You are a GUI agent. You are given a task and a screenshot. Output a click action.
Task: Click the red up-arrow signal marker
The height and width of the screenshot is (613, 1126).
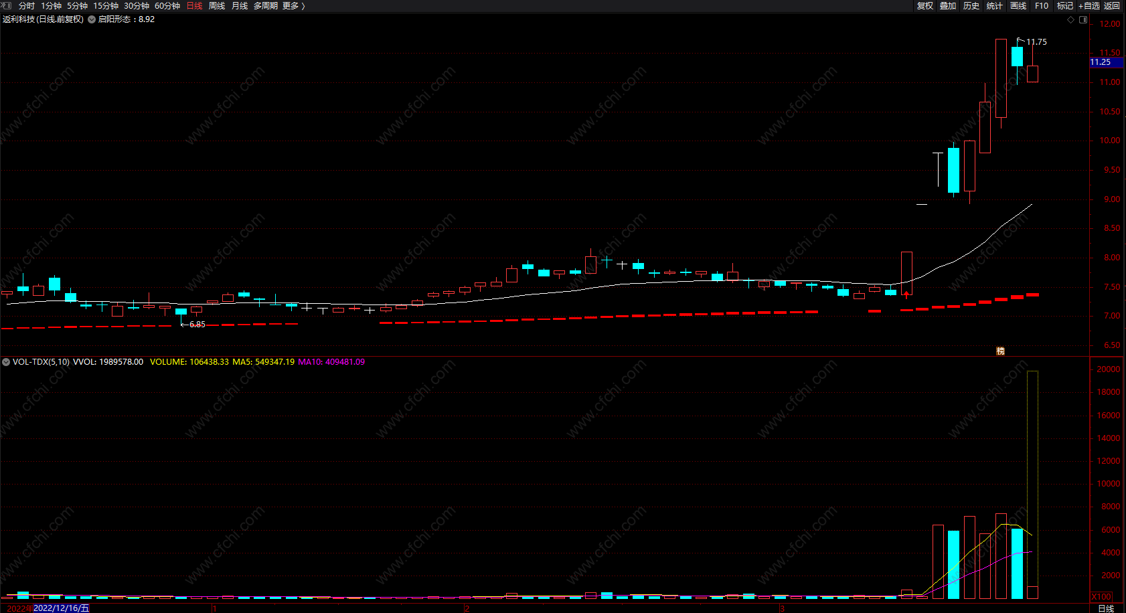[x=906, y=294]
